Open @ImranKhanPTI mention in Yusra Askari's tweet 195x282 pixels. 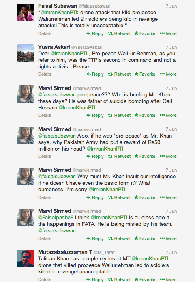tap(69, 54)
